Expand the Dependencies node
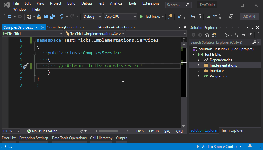This screenshot has height=150, width=263. tap(198, 60)
